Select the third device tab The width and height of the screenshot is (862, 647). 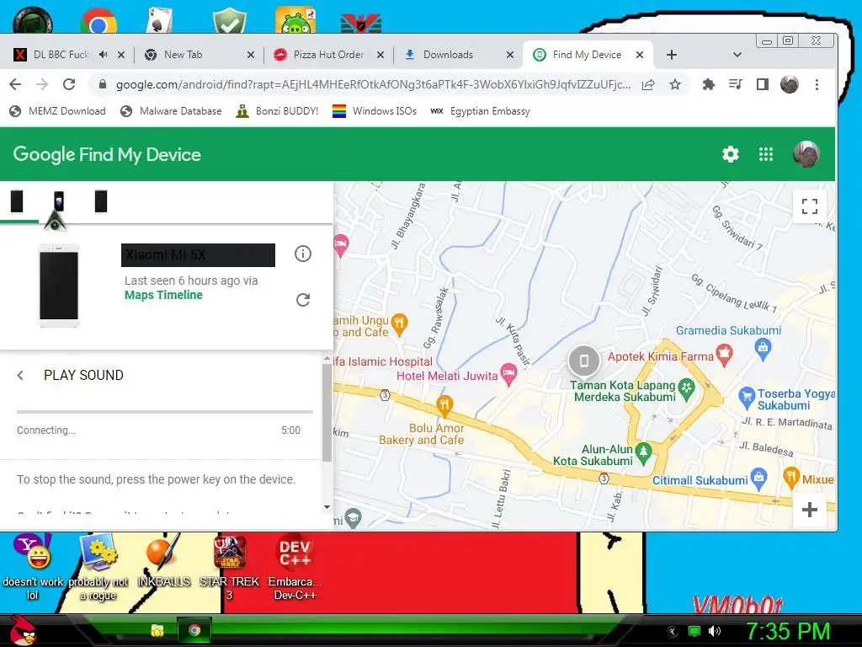pos(101,201)
